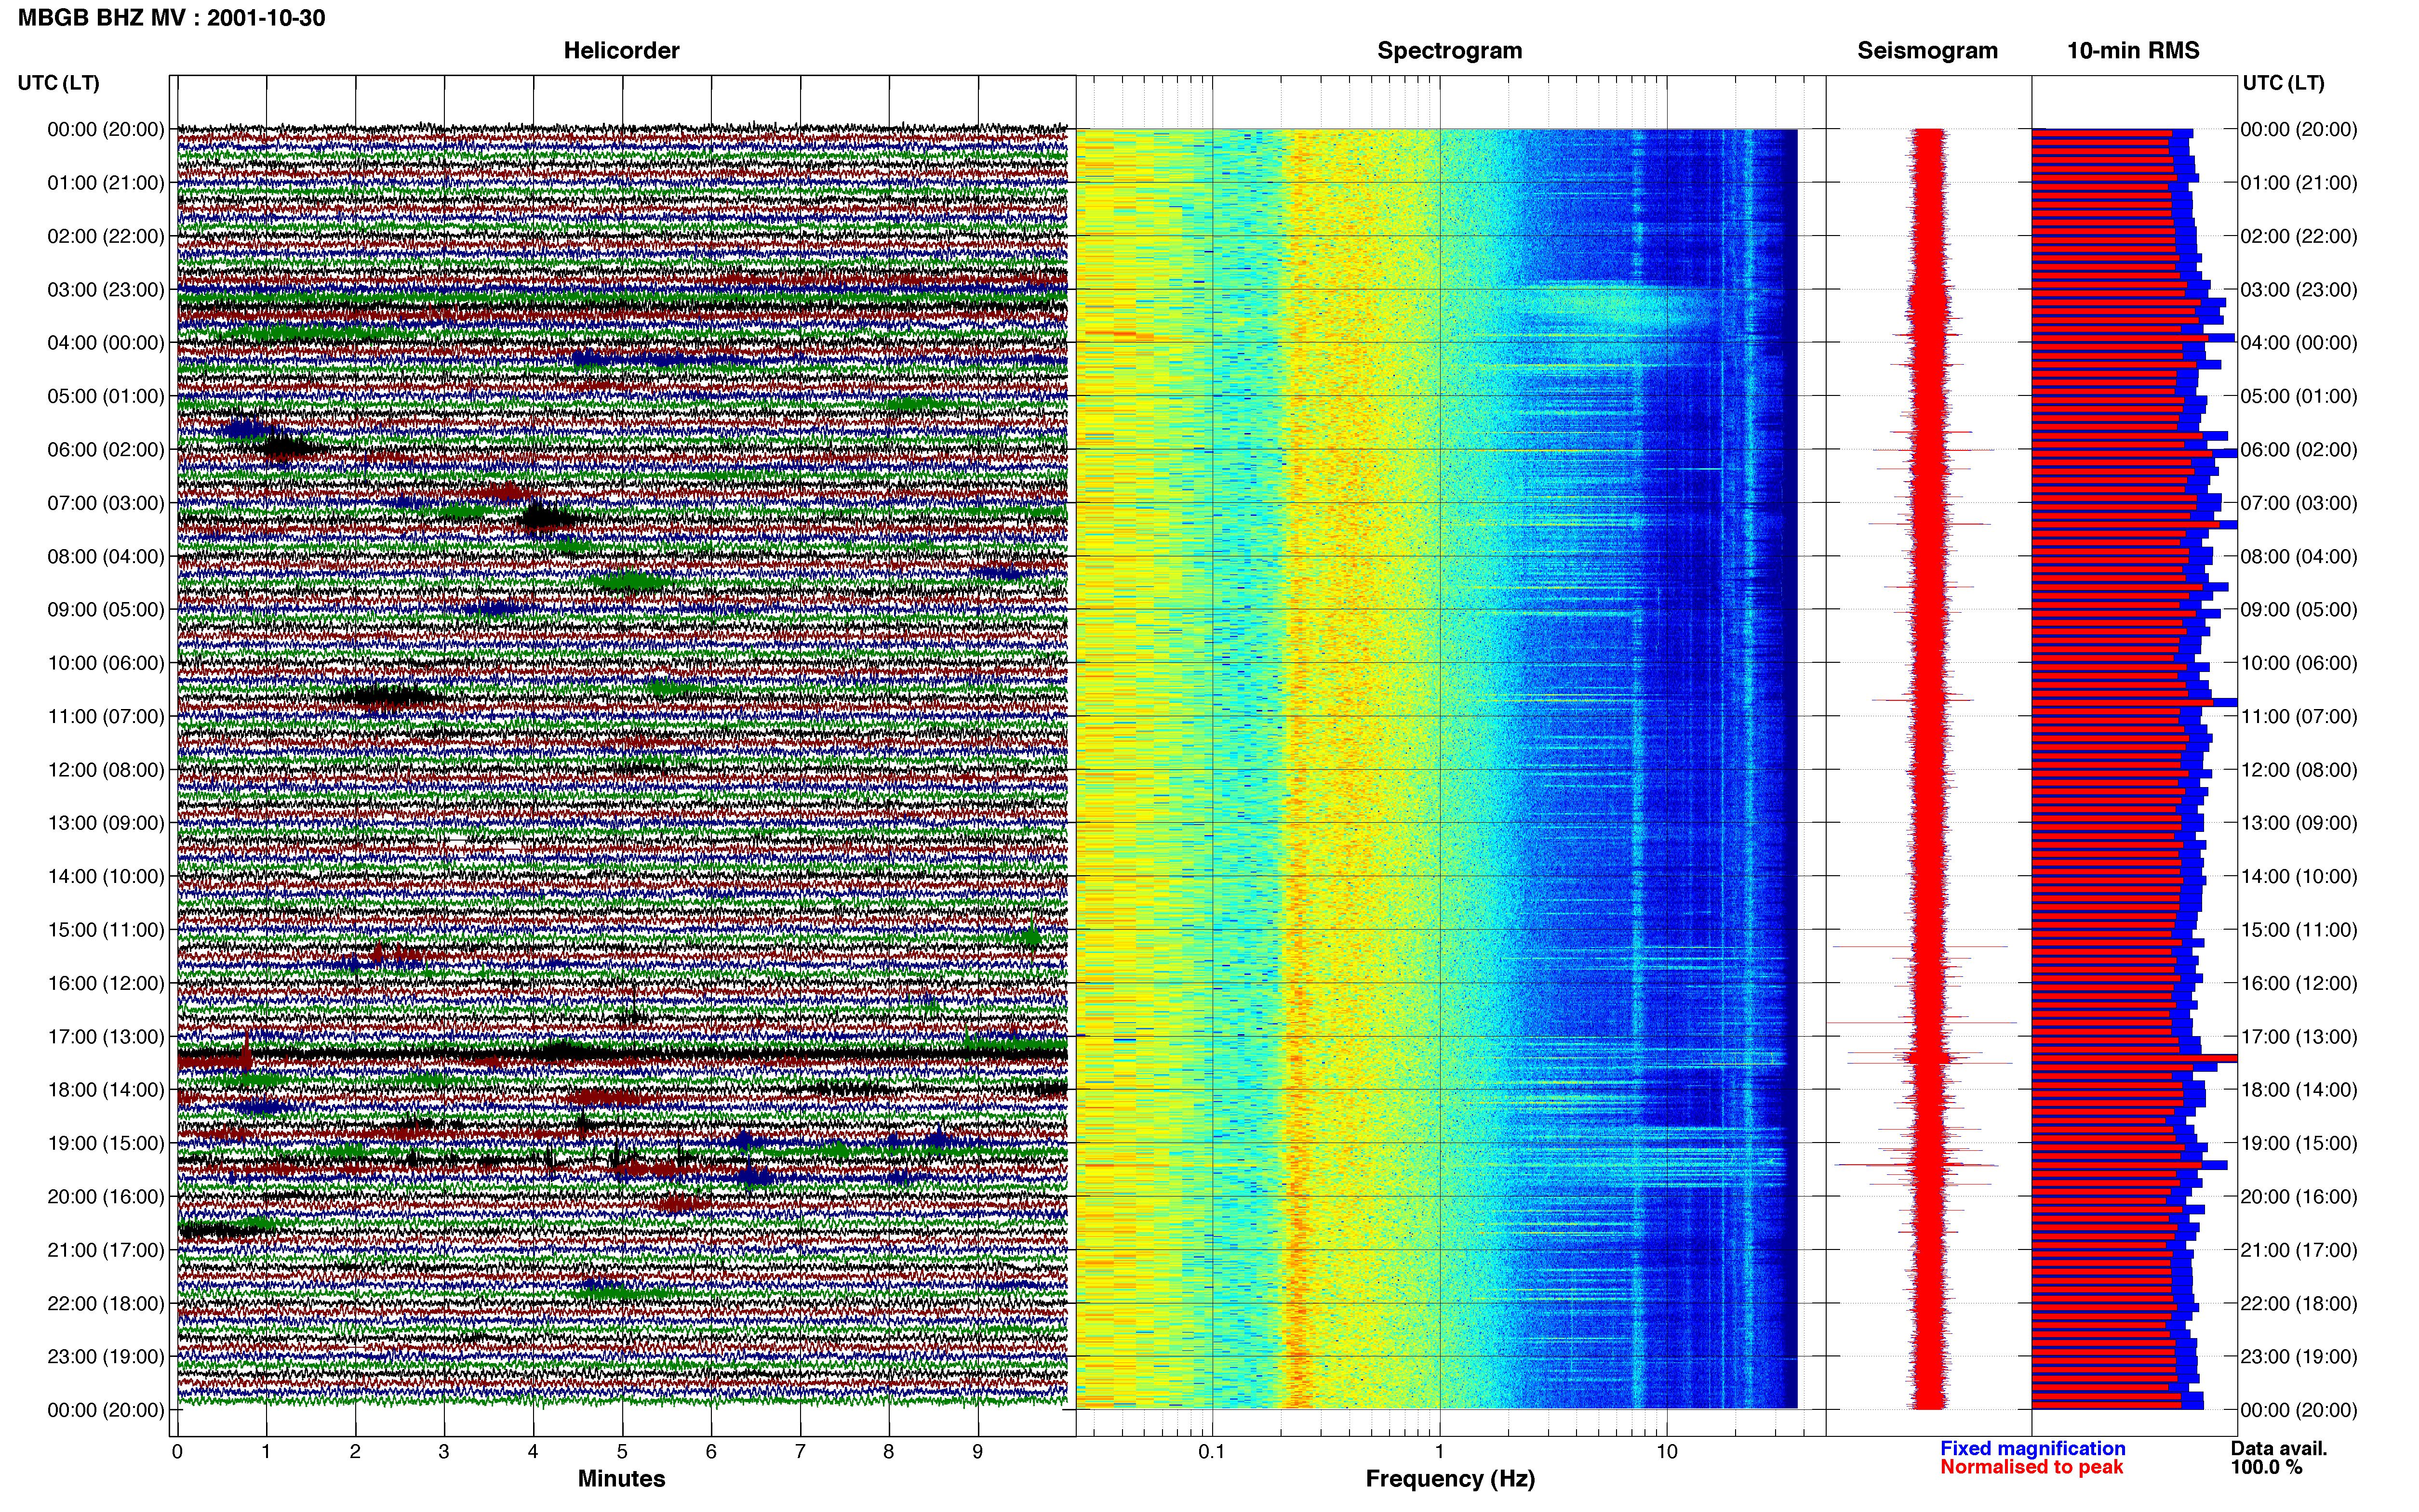Viewport: 2419px width, 1512px height.
Task: Click '12:00 (08:00)' beside the 10-min RMS panel
Action: click(2299, 770)
